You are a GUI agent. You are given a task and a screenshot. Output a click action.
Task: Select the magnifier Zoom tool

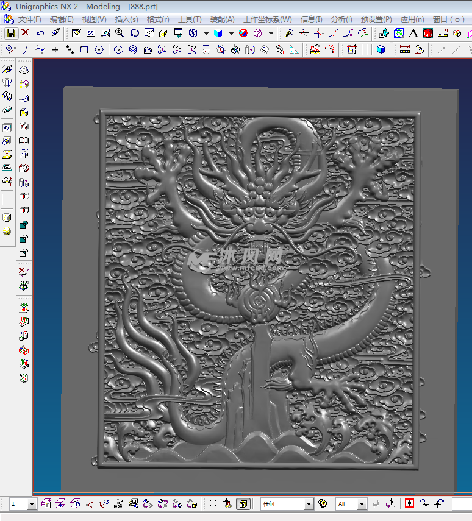click(120, 33)
